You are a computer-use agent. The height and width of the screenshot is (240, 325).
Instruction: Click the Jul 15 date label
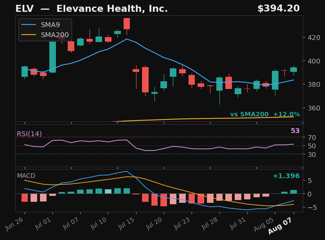click(x=126, y=223)
